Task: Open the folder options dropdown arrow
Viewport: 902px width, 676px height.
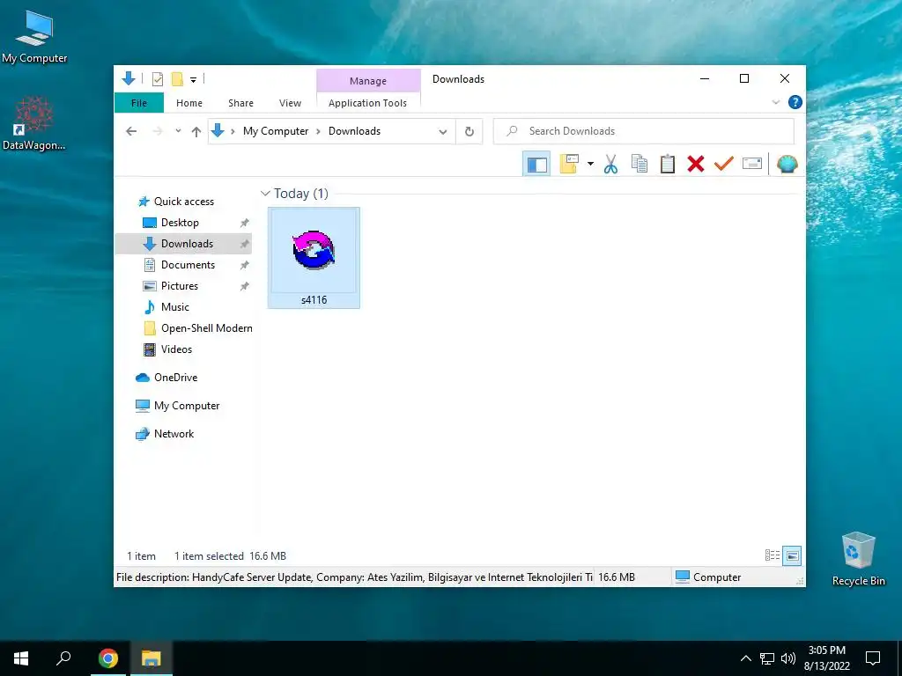Action: pyautogui.click(x=590, y=165)
